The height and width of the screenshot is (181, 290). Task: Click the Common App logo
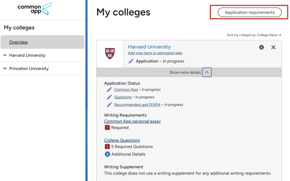35,9
